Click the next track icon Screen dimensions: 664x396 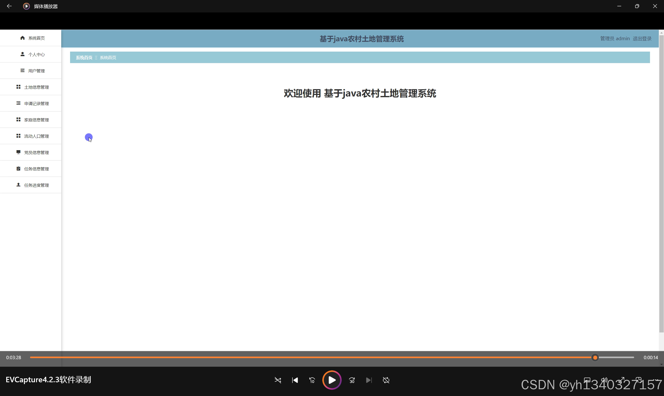(x=369, y=380)
